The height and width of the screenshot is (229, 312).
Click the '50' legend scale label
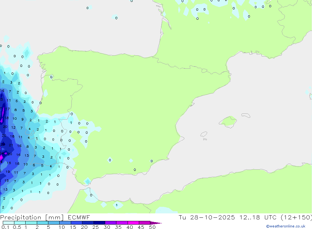point(152,227)
